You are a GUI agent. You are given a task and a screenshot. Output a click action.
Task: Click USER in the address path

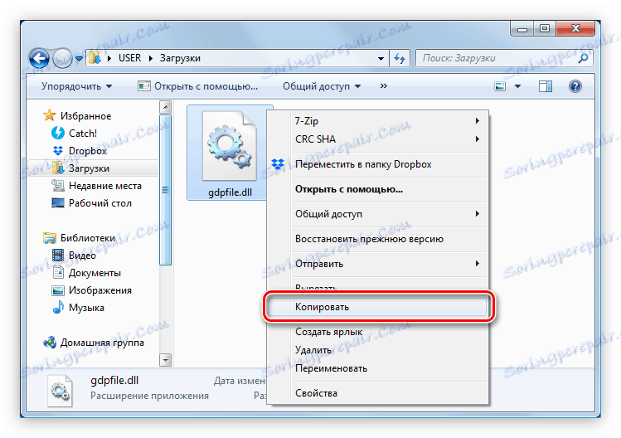pyautogui.click(x=129, y=58)
